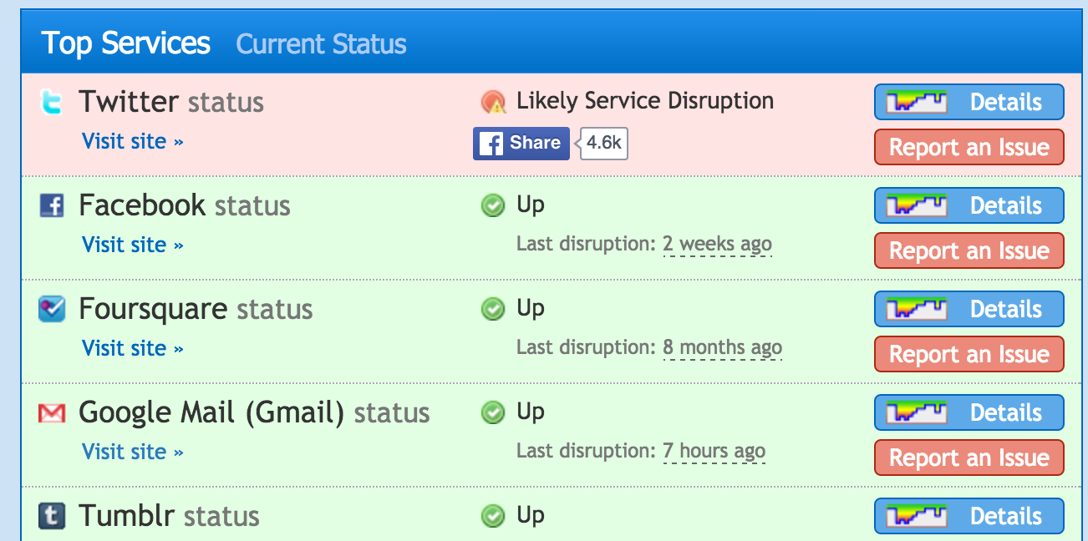Click Facebook's "2 weeks ago" disruption time

tap(717, 245)
